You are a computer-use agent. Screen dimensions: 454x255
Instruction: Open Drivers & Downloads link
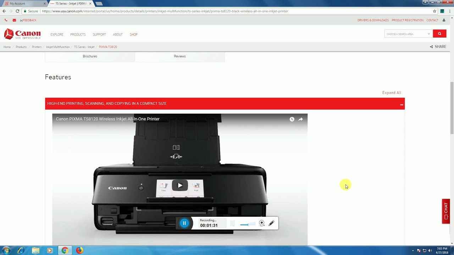point(373,20)
